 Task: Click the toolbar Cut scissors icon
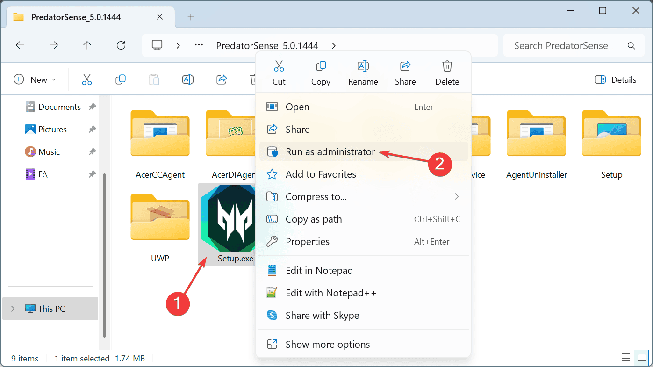(87, 80)
